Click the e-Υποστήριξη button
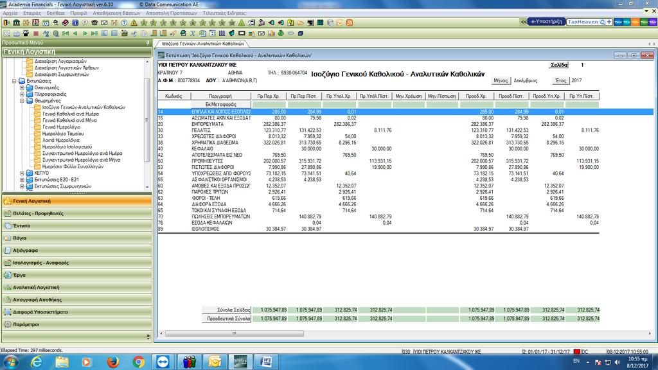Image resolution: width=658 pixels, height=370 pixels. click(x=546, y=22)
